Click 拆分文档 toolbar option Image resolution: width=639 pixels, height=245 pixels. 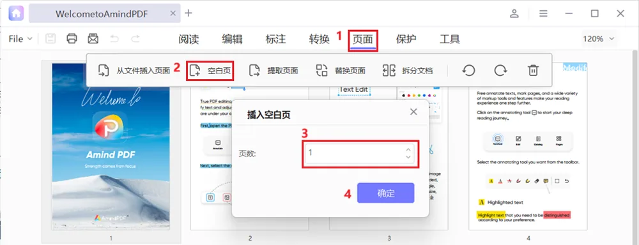pyautogui.click(x=408, y=70)
